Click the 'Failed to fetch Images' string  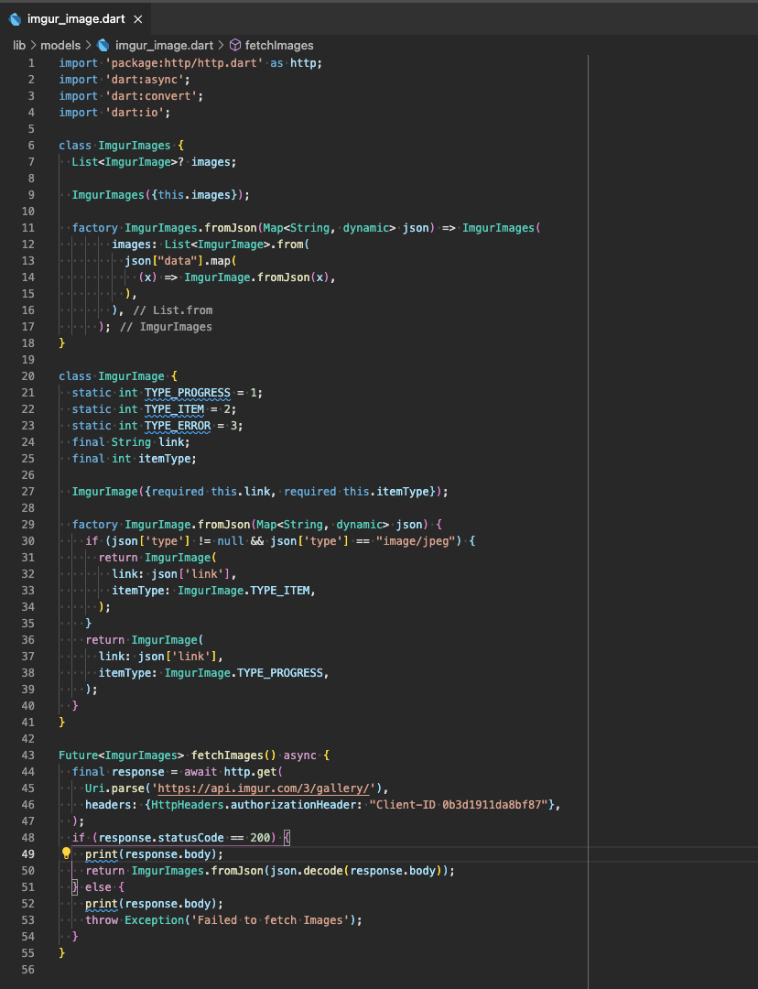click(x=271, y=919)
